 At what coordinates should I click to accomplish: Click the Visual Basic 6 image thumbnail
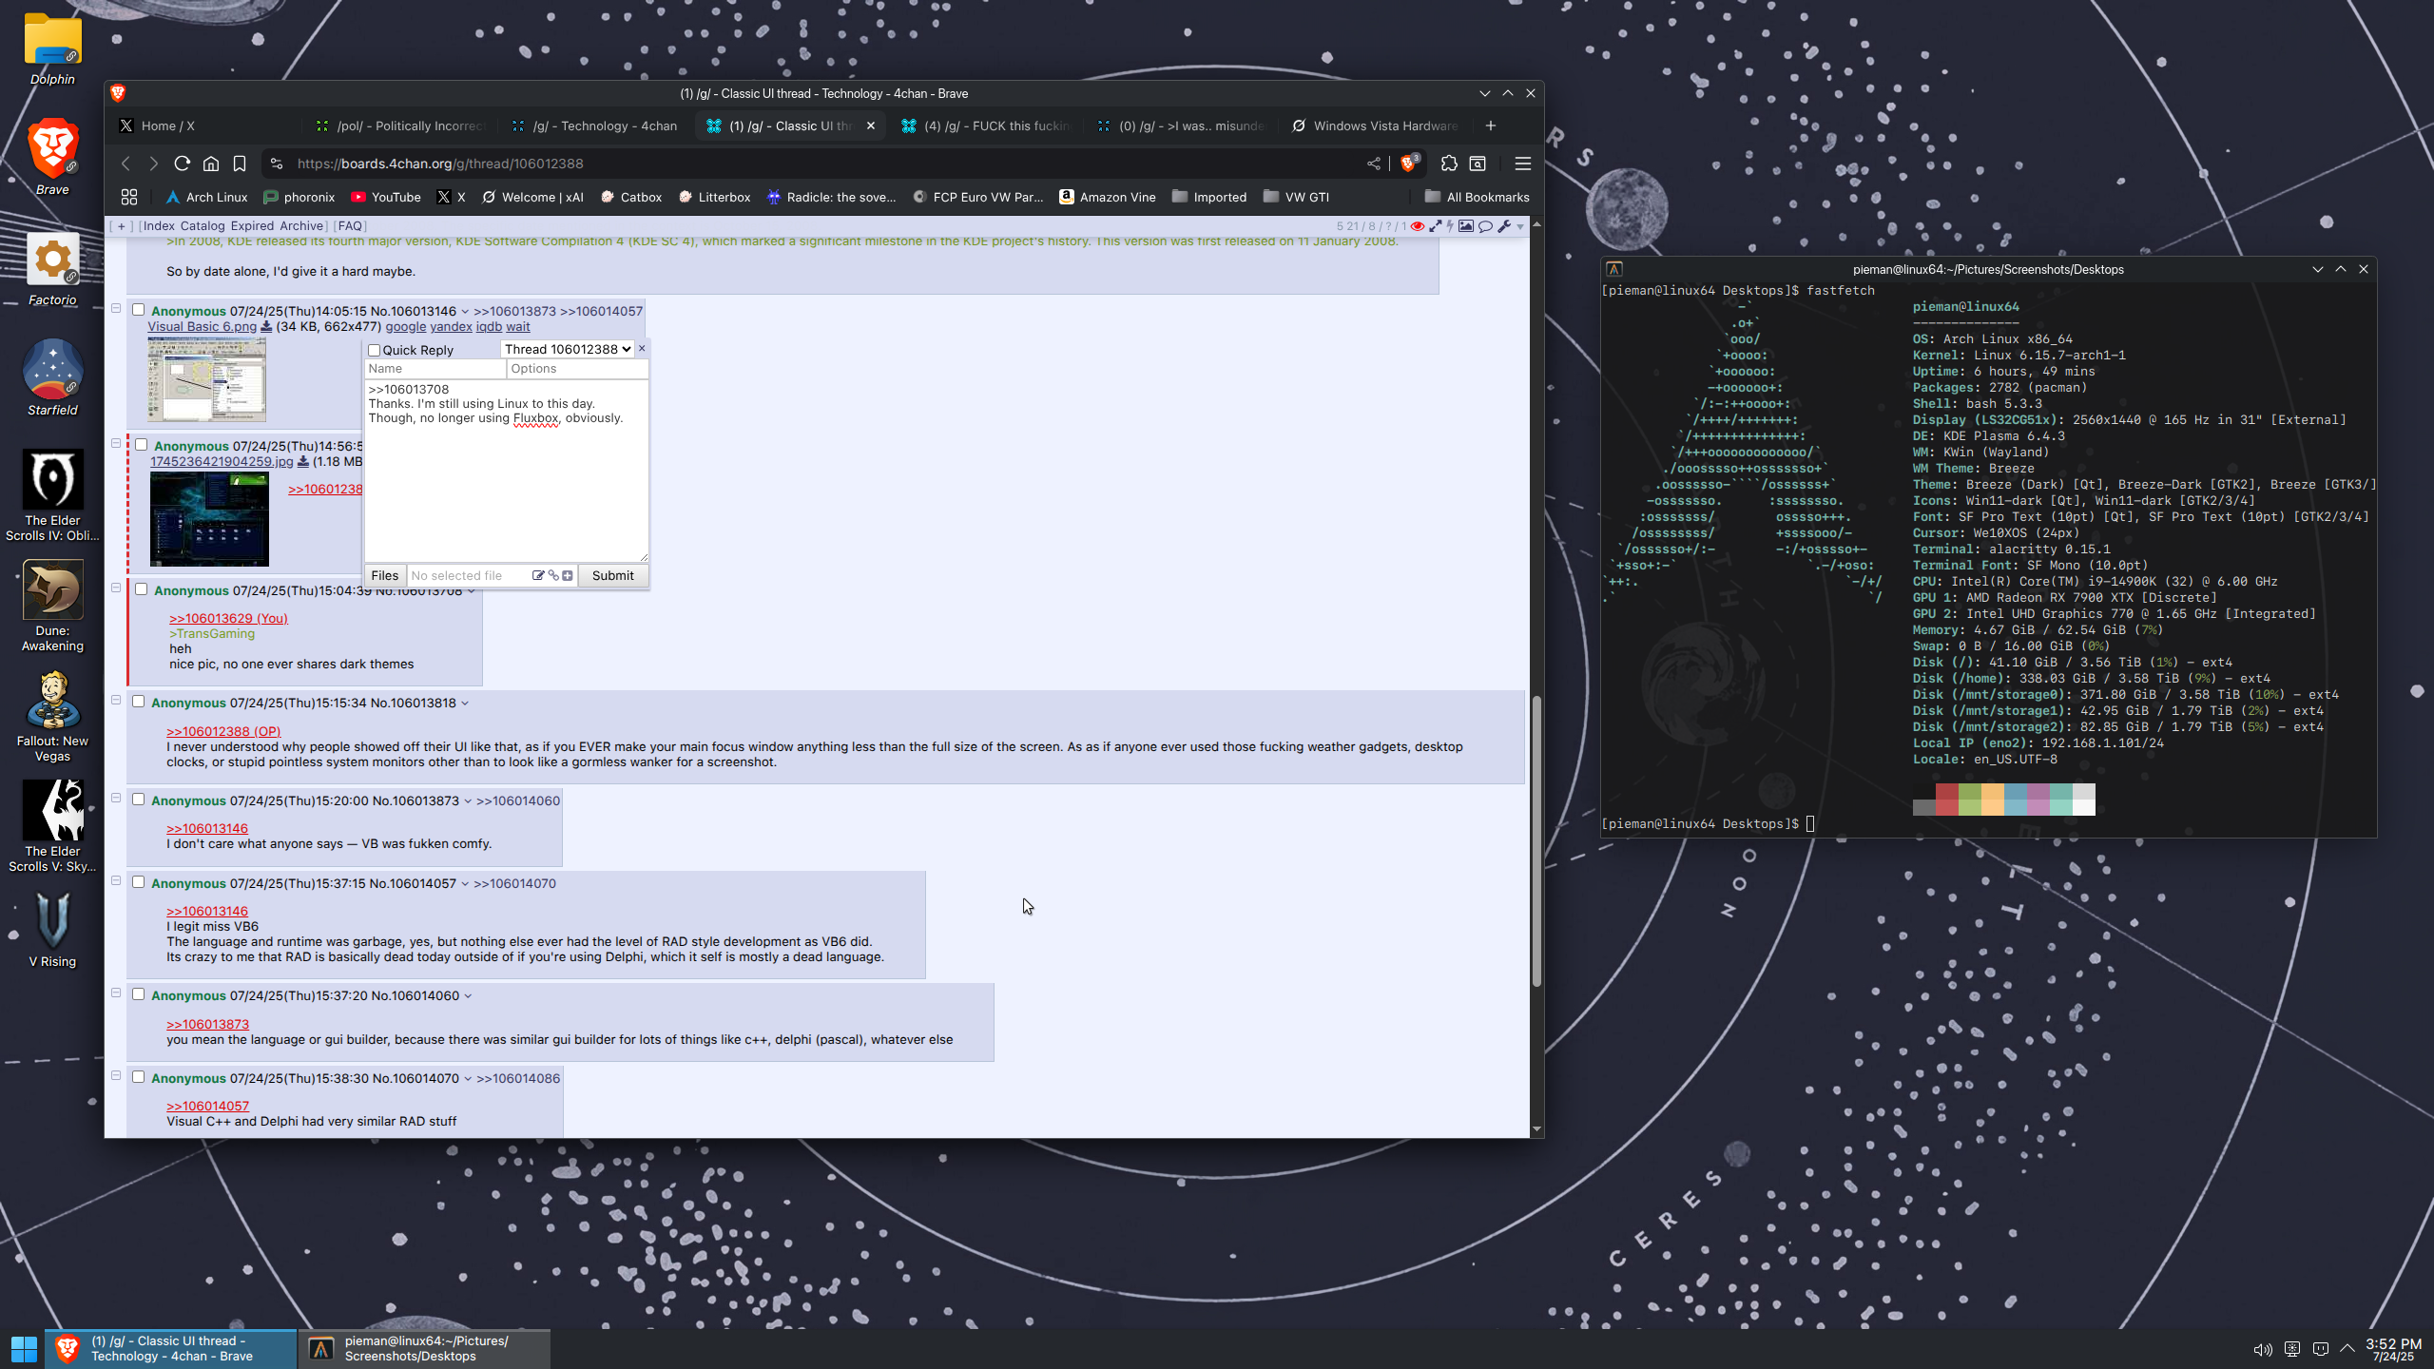pos(206,378)
